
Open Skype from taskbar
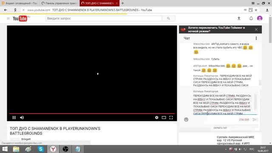41,149
